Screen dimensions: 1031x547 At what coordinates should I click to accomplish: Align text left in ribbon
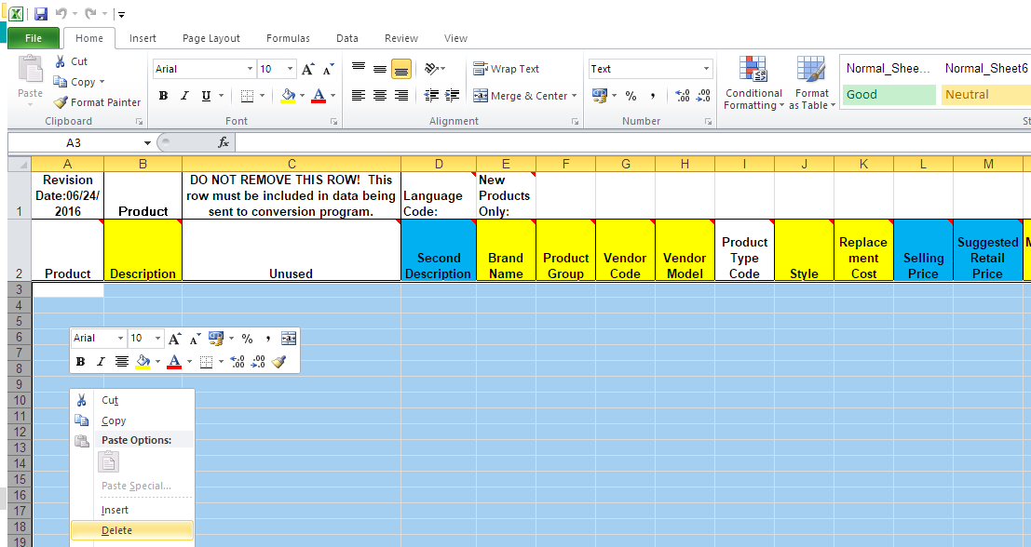(x=359, y=96)
